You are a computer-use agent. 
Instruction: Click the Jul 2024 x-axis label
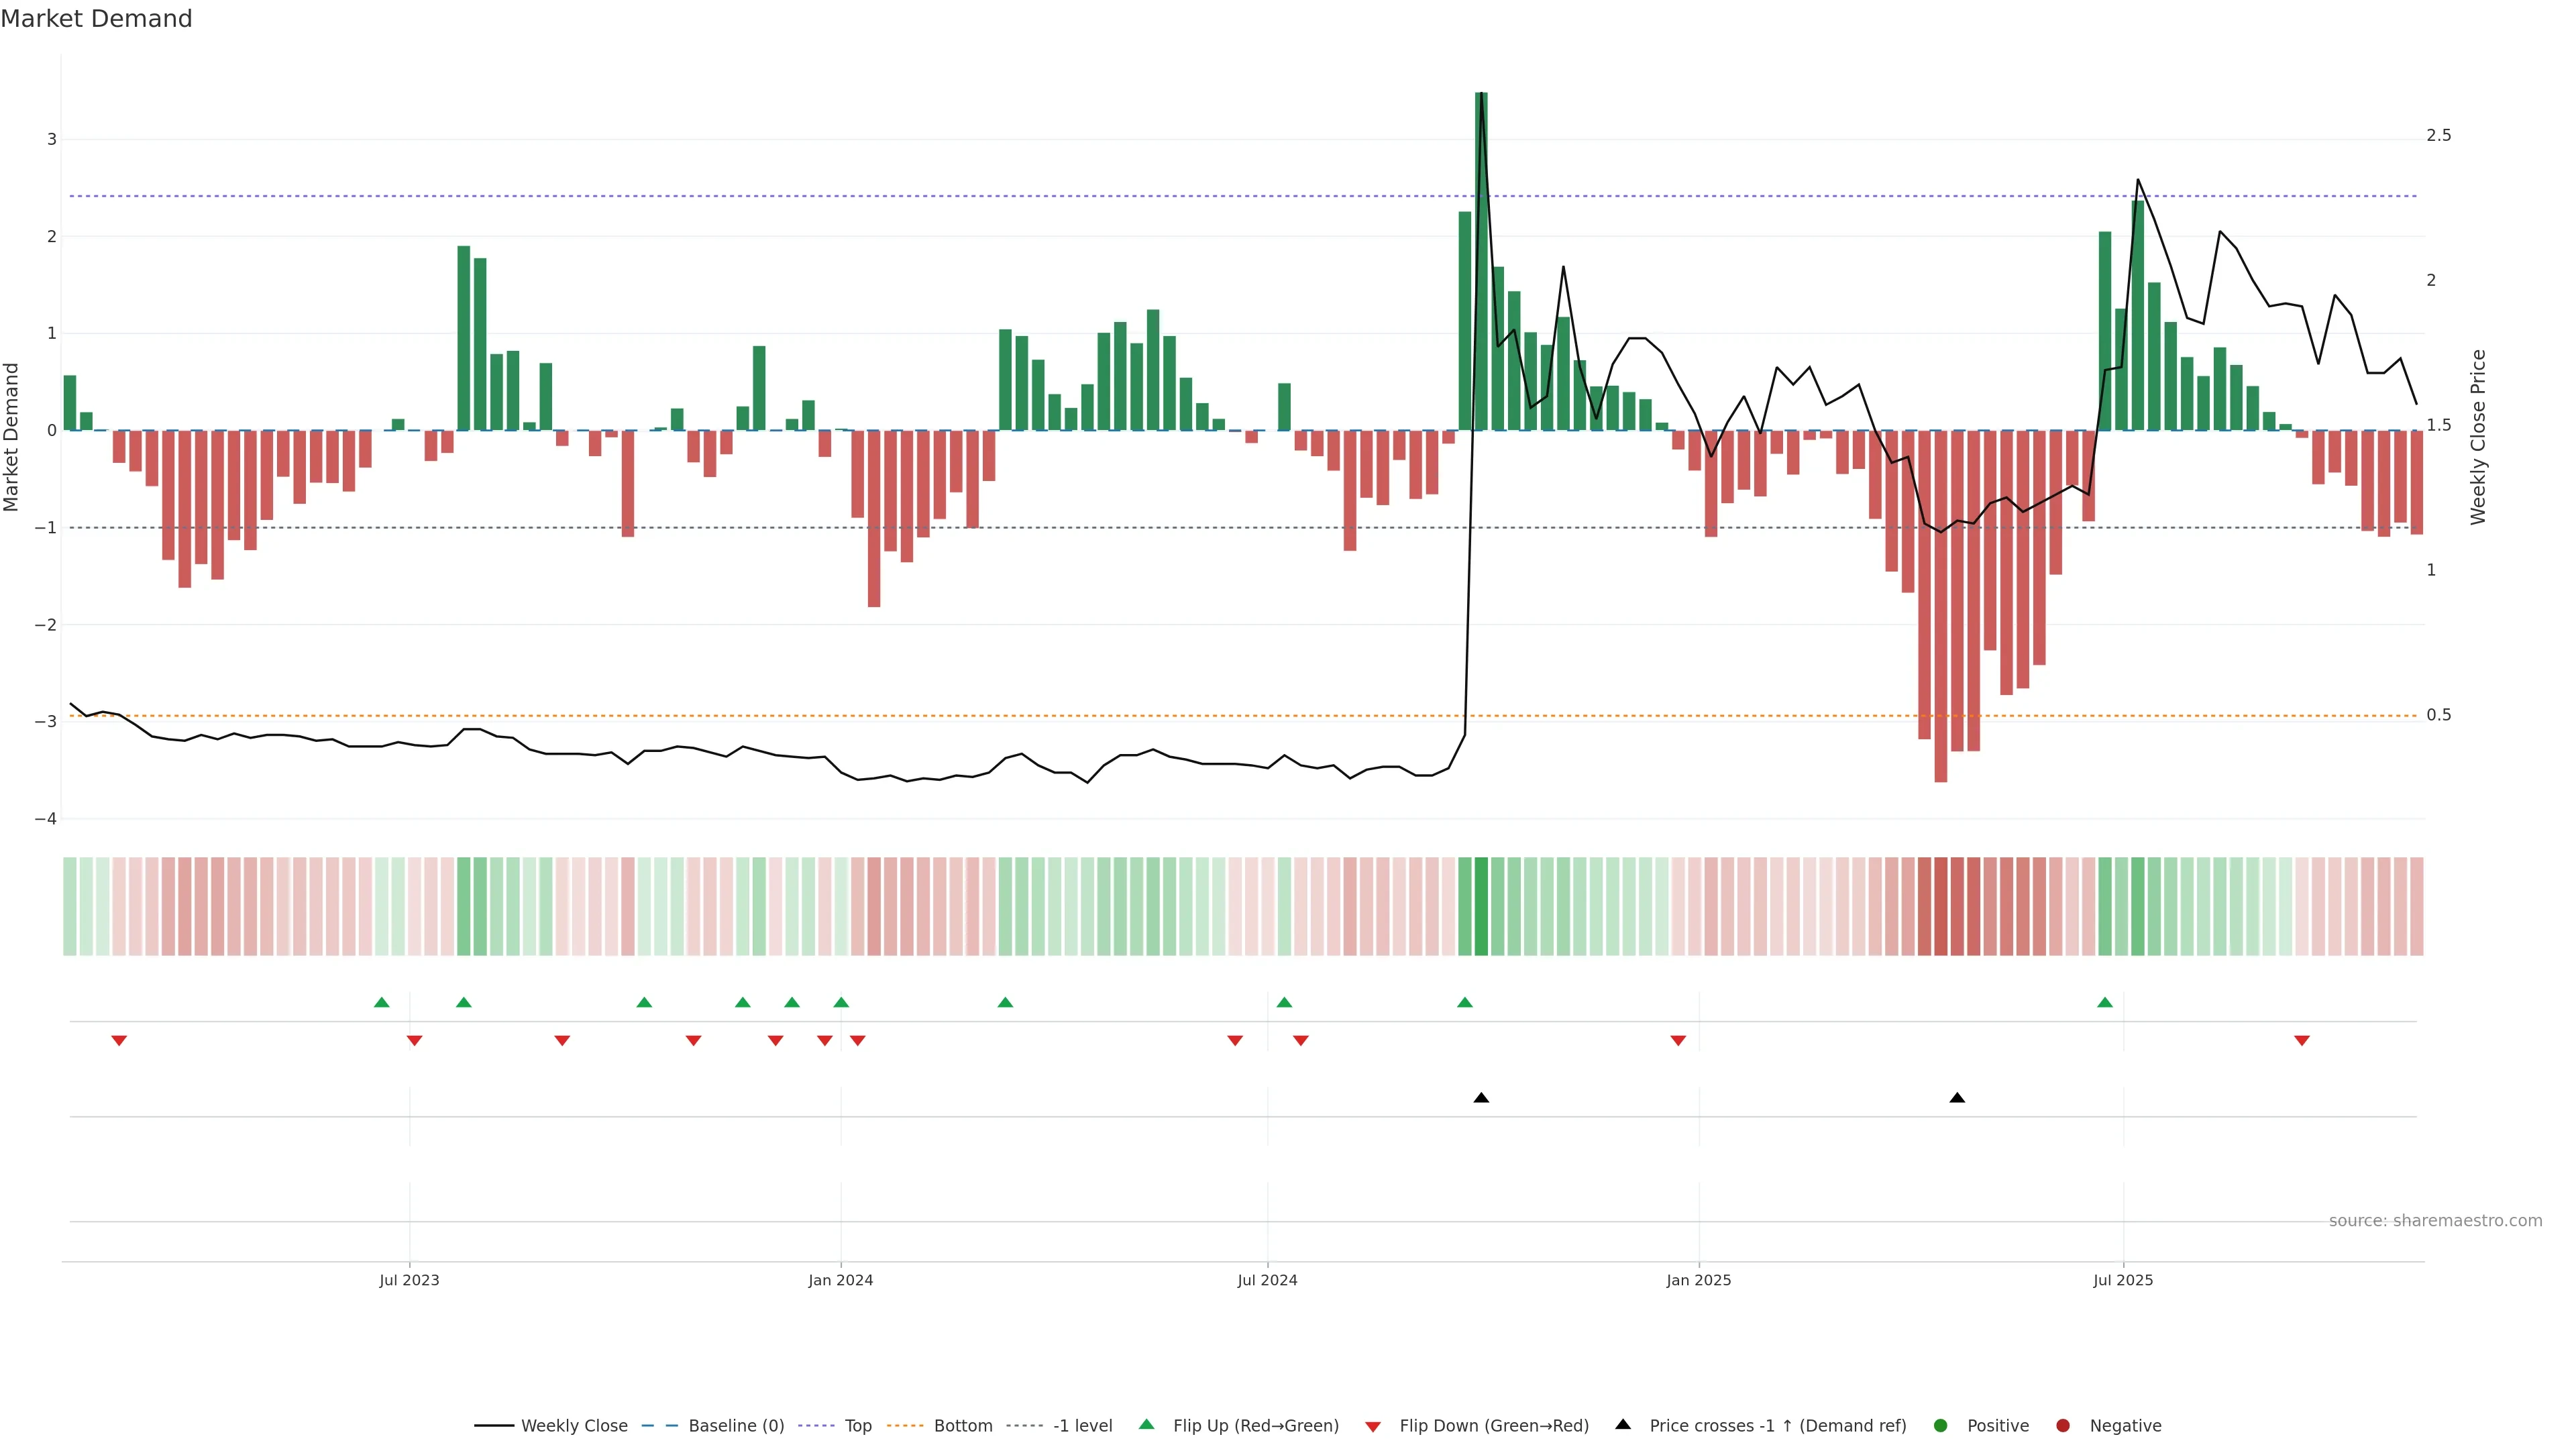point(1267,1280)
